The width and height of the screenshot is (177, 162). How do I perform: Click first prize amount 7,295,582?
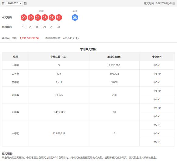[114, 65]
